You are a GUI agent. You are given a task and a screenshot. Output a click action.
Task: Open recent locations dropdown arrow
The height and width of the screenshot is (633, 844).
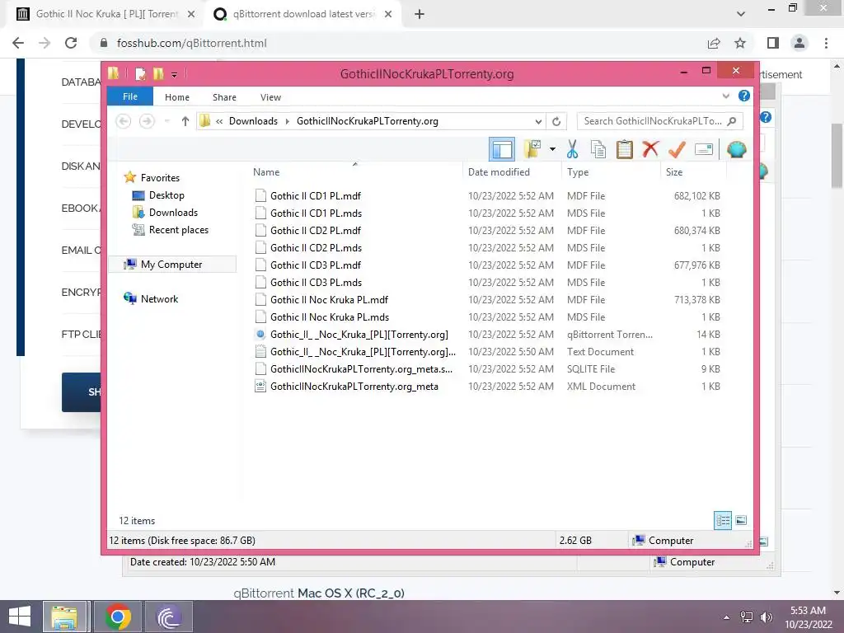point(166,121)
